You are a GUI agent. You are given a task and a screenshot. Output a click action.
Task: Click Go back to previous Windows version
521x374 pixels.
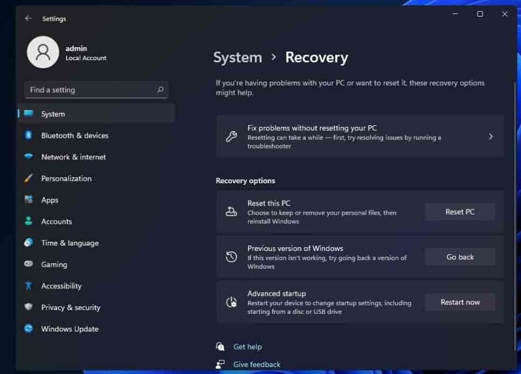point(460,257)
